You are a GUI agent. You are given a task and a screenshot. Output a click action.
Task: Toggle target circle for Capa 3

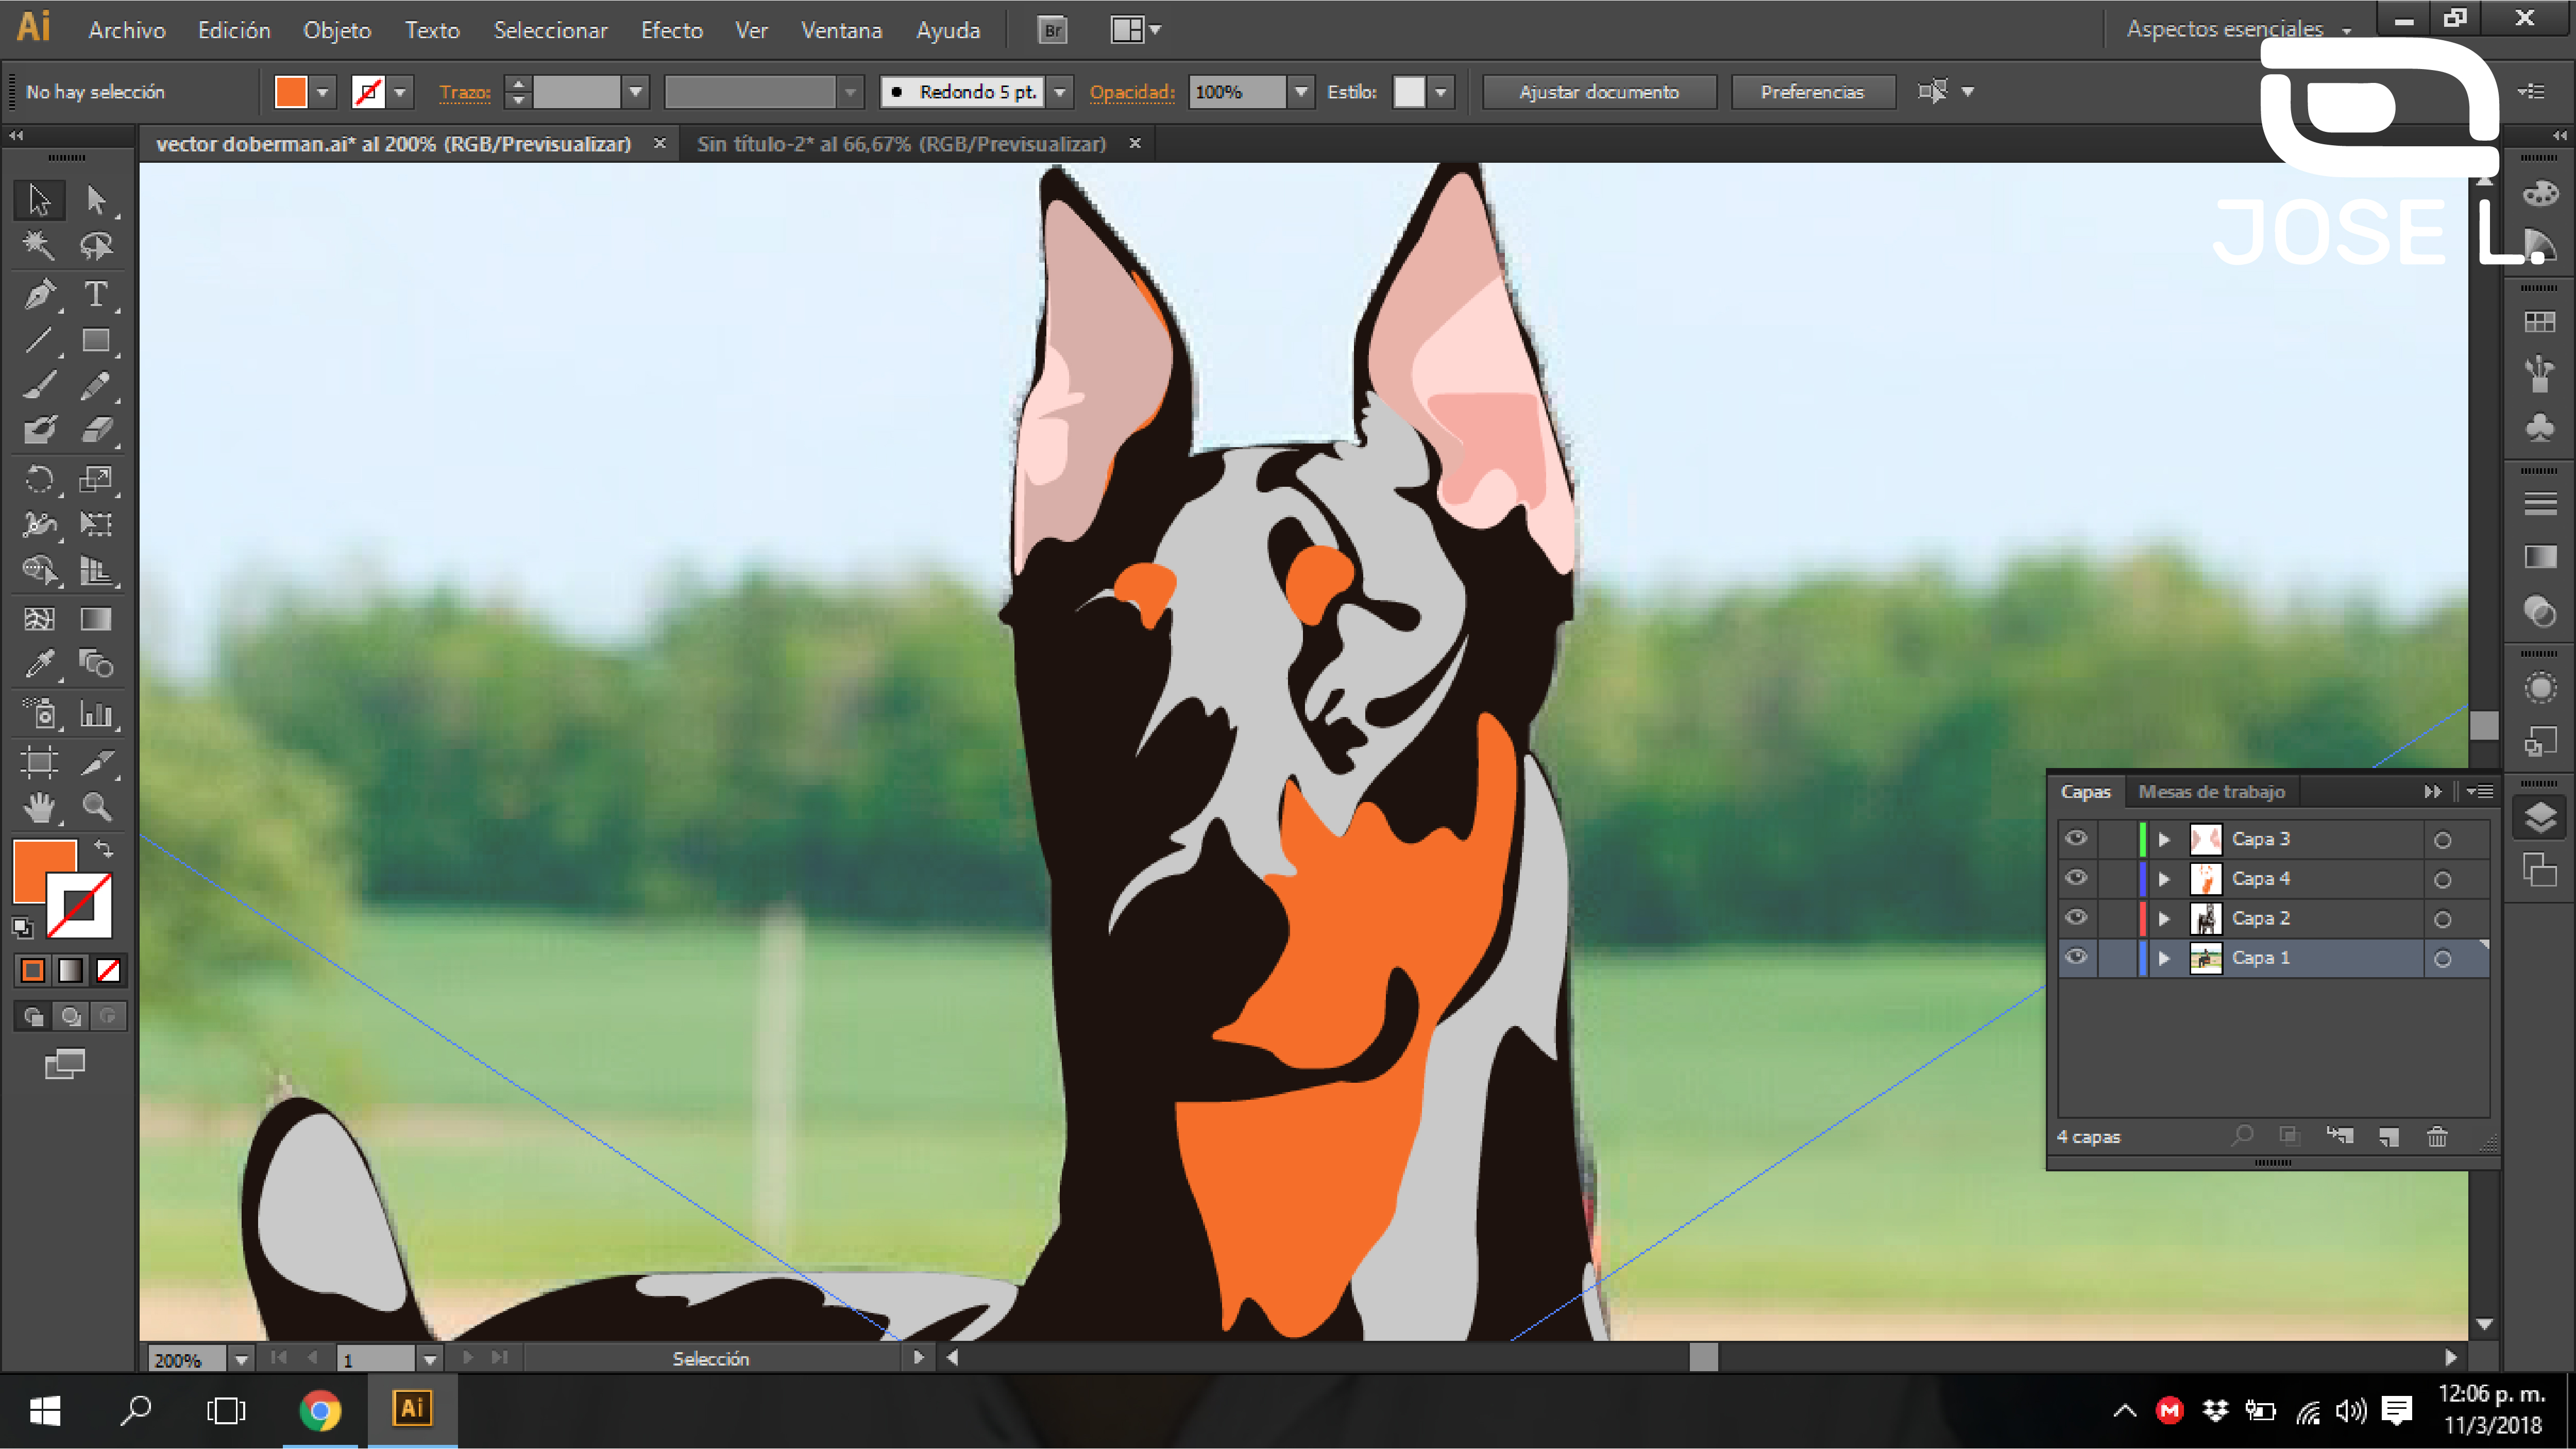coord(2442,840)
